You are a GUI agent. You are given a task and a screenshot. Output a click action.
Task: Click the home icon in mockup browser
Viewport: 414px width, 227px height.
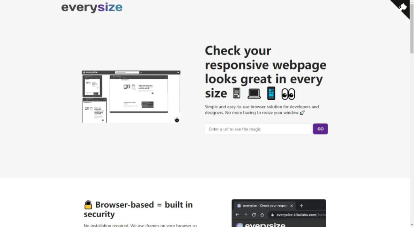(x=262, y=215)
